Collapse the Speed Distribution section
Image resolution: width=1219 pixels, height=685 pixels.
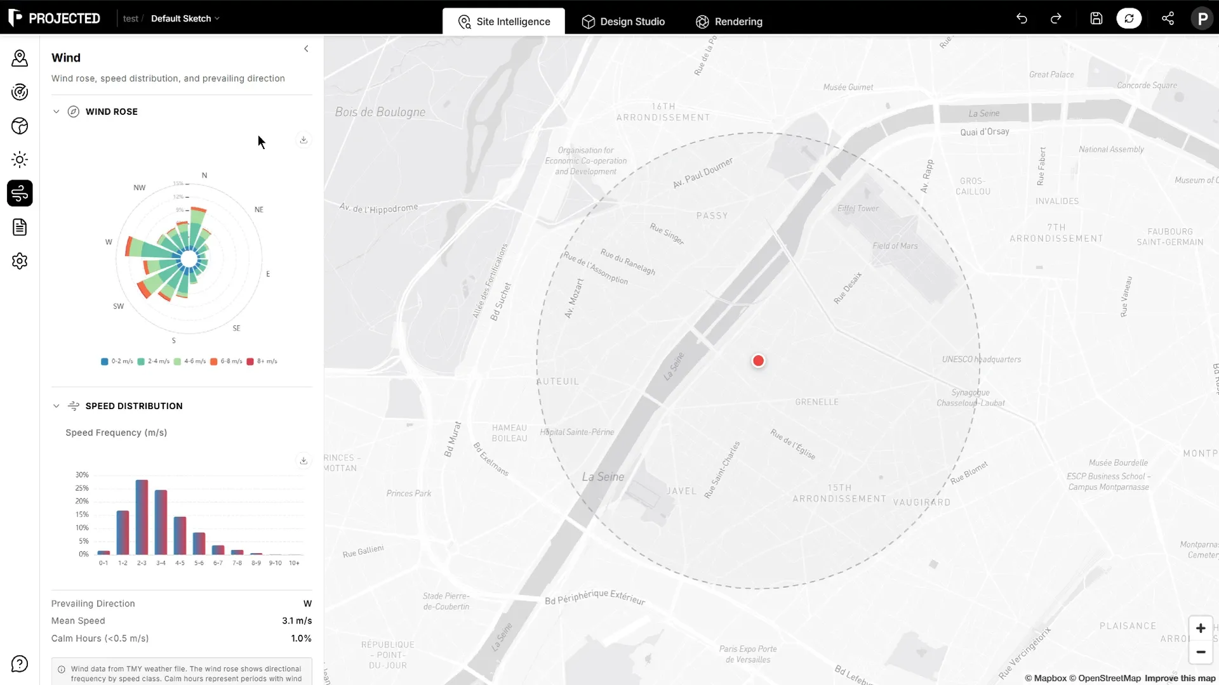57,406
